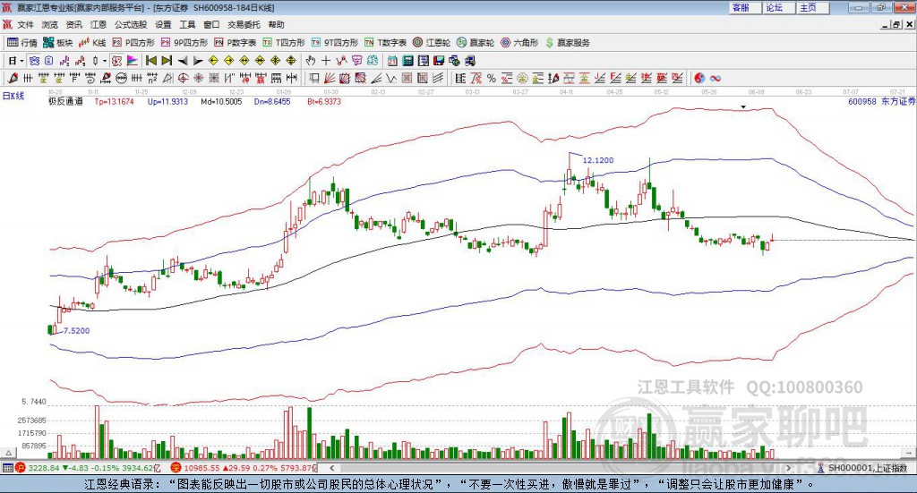917x493 pixels.
Task: Open the 公式选股 menu
Action: click(131, 24)
